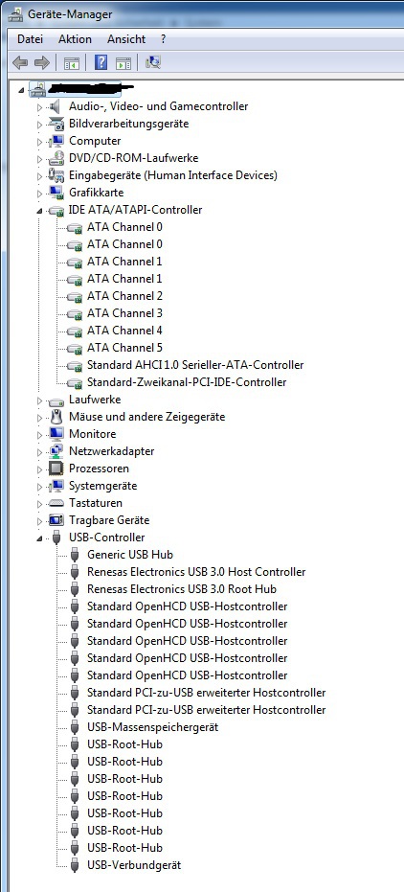Open the Ansicht menu
The image size is (404, 892).
tap(126, 39)
